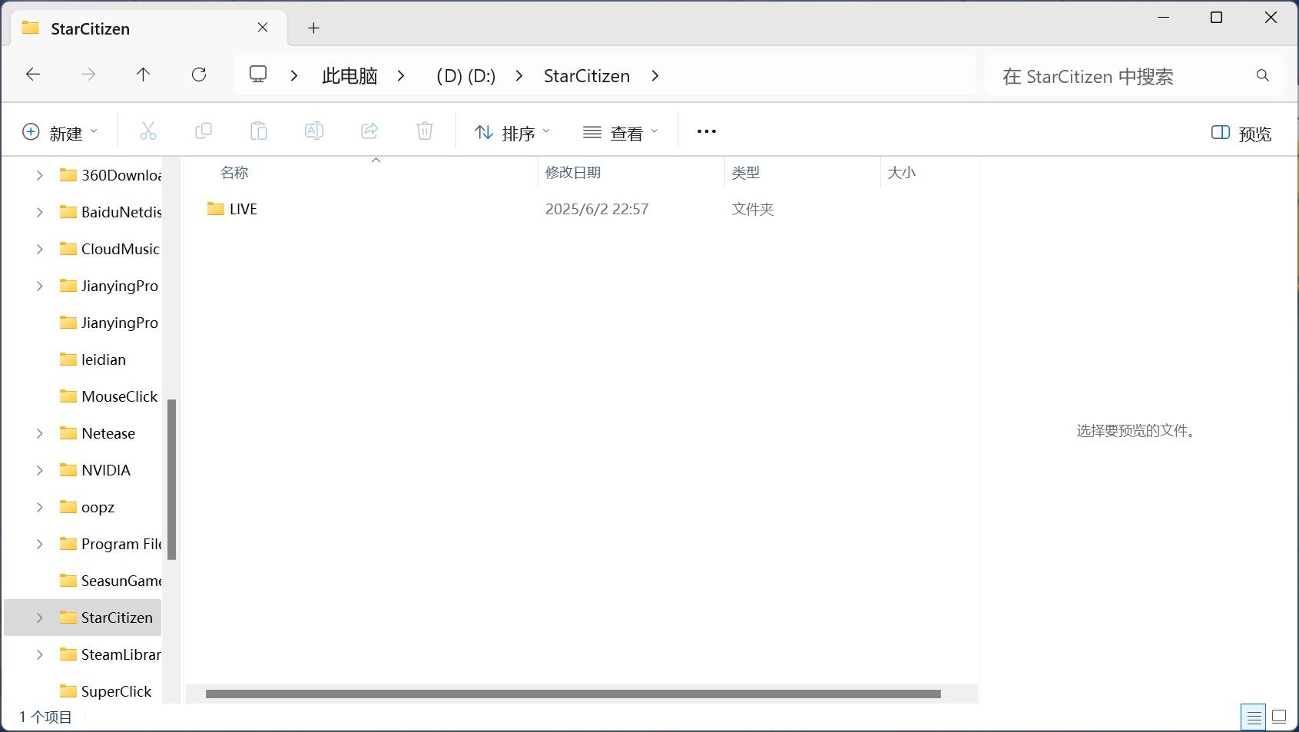
Task: Click the Share icon in toolbar
Action: [369, 131]
